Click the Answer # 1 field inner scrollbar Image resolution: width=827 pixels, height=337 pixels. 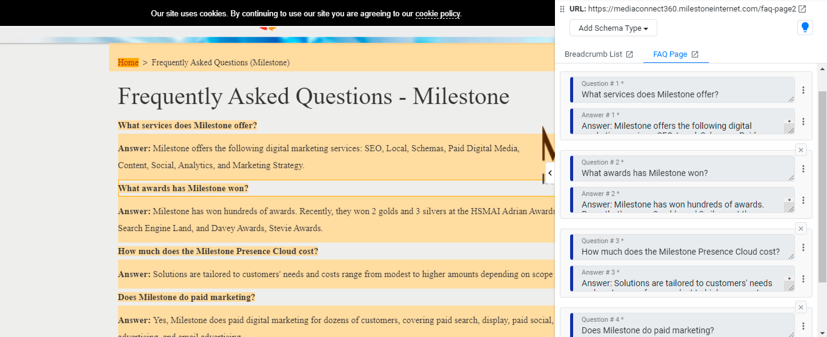[x=789, y=121]
